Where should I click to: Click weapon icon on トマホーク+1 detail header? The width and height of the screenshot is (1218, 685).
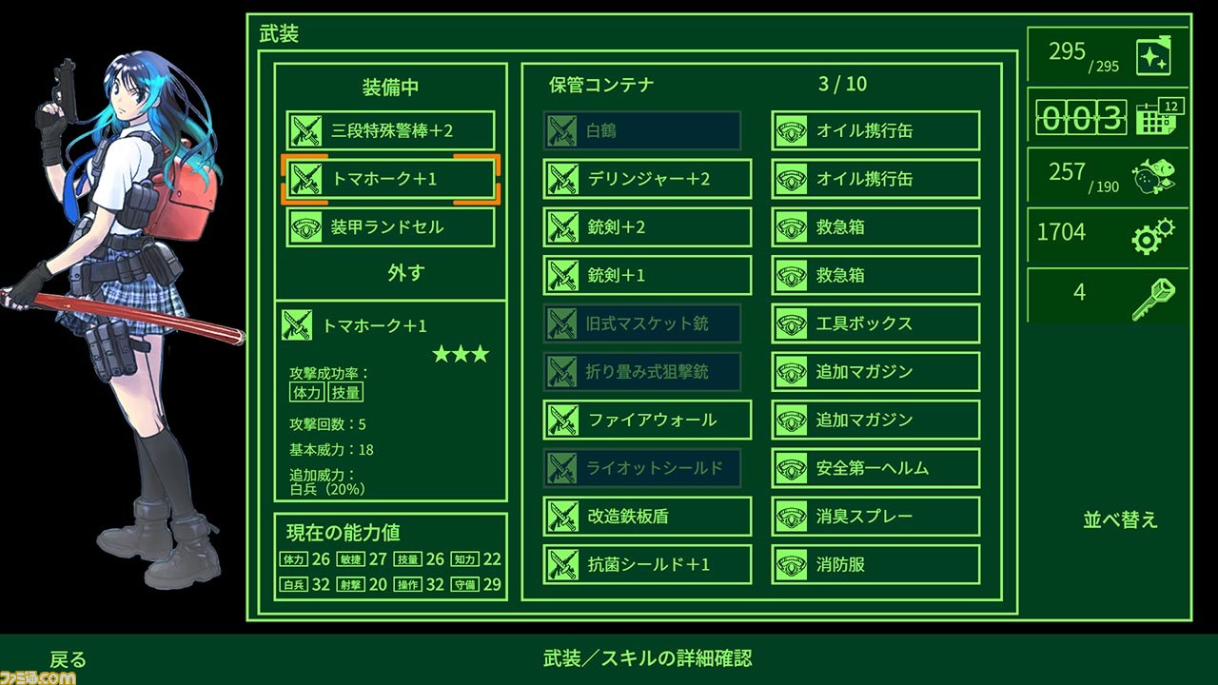pos(297,325)
